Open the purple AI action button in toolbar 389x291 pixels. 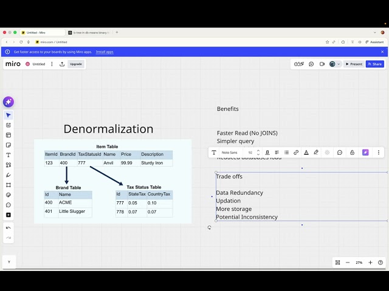point(365,152)
